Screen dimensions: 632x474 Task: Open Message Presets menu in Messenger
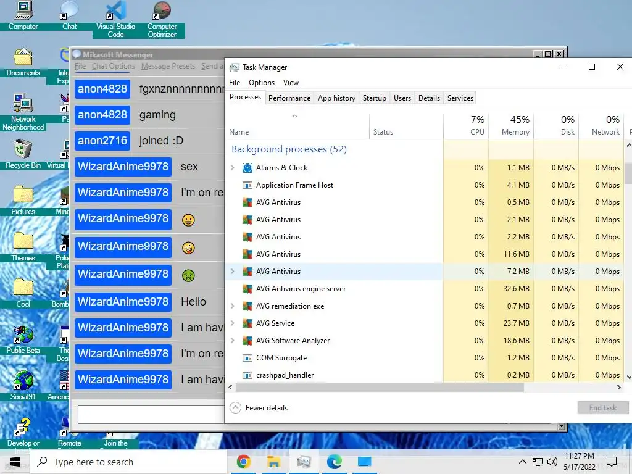click(168, 66)
